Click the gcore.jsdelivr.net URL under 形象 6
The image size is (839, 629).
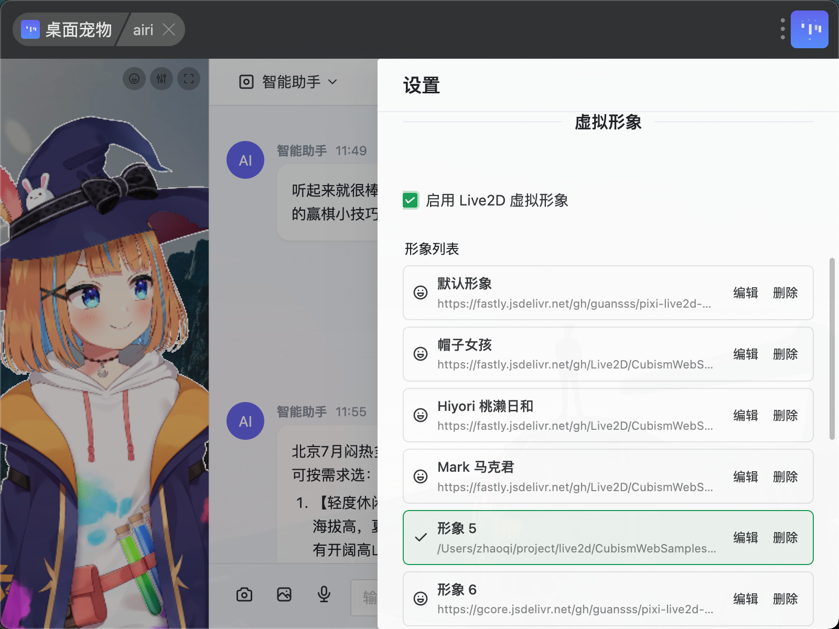coord(575,609)
